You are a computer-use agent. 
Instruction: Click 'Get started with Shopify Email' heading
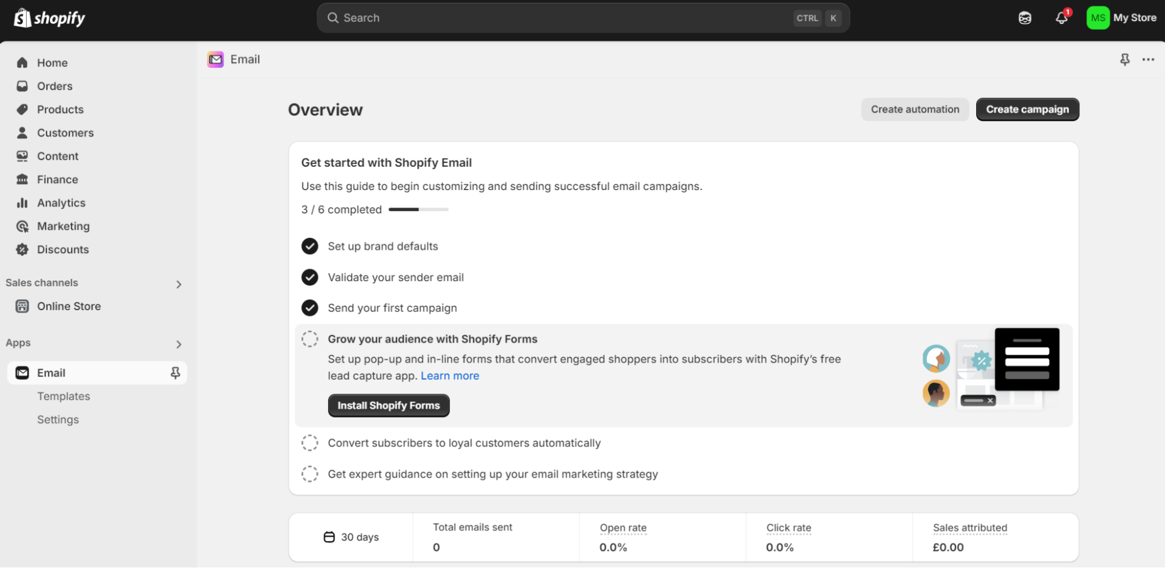(x=386, y=163)
